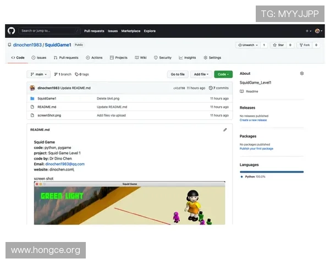Open the About settings gear icon
Viewport: 330px width, 264px height.
302,74
